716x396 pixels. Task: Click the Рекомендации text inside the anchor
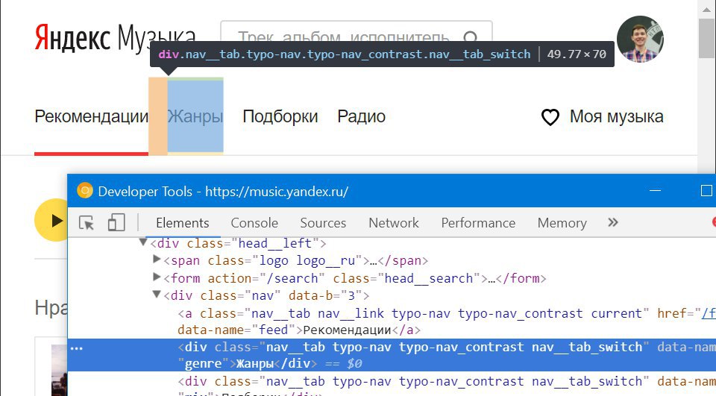point(347,330)
